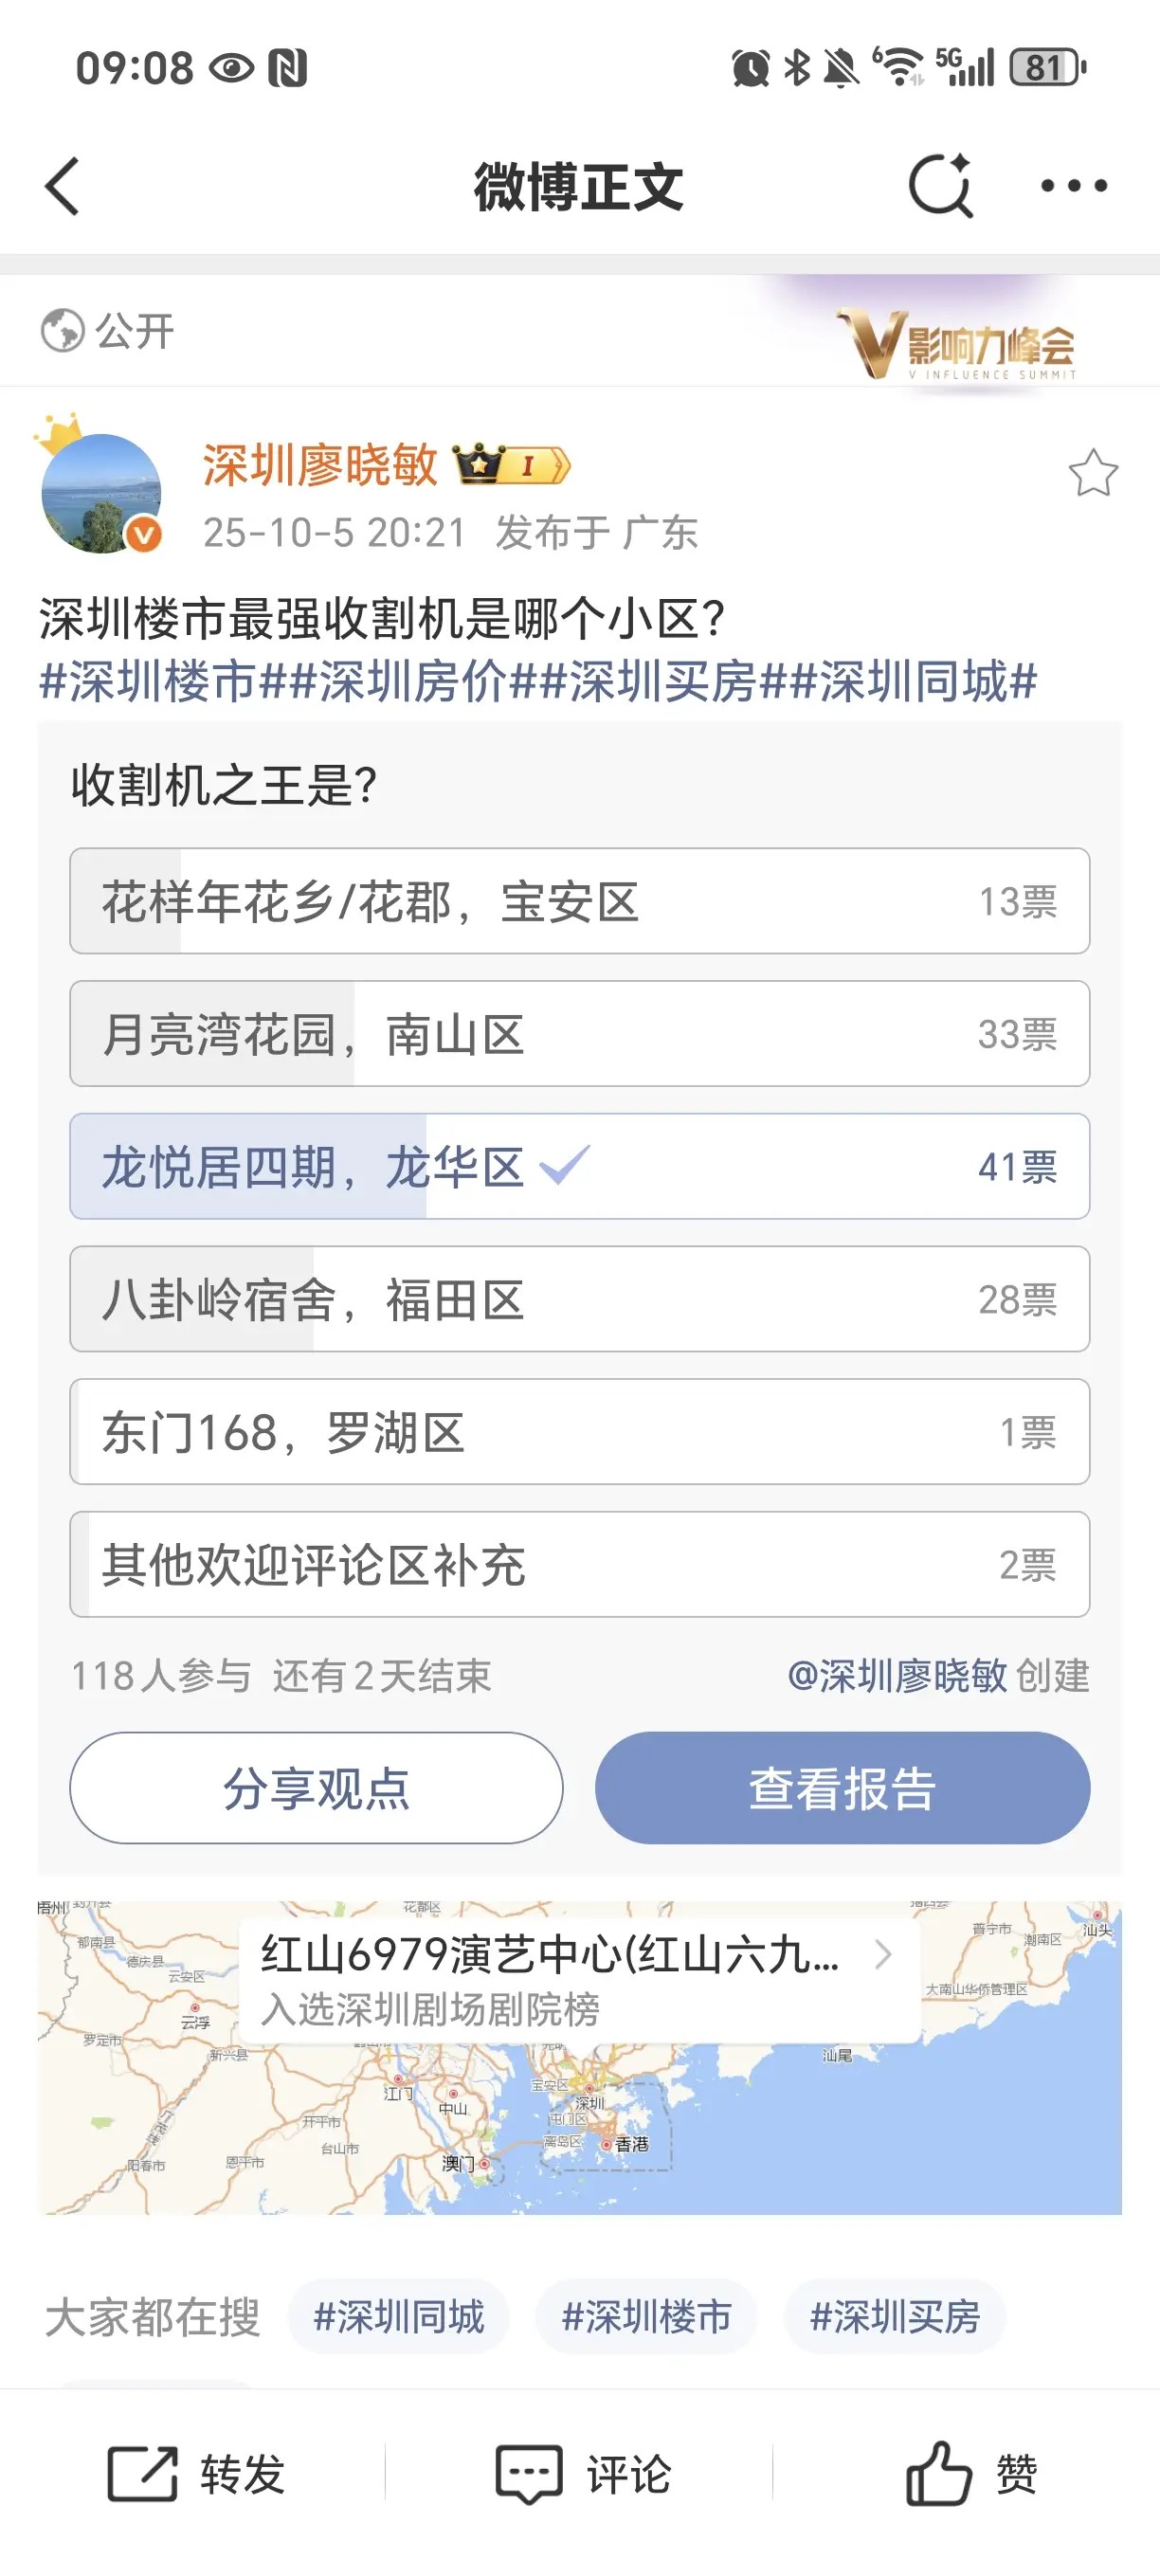Choose poll option 东门168，罗湖区
The width and height of the screenshot is (1160, 2559).
click(x=579, y=1432)
